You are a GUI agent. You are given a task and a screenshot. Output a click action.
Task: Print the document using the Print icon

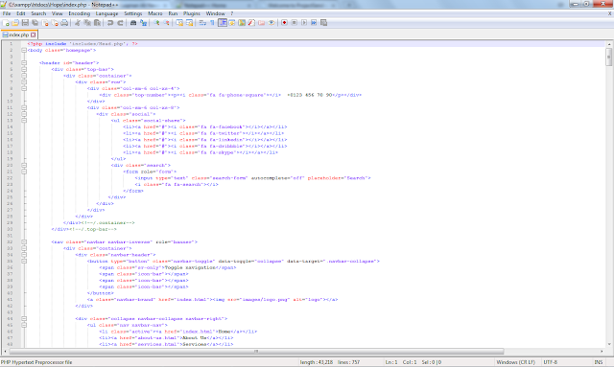pos(64,23)
